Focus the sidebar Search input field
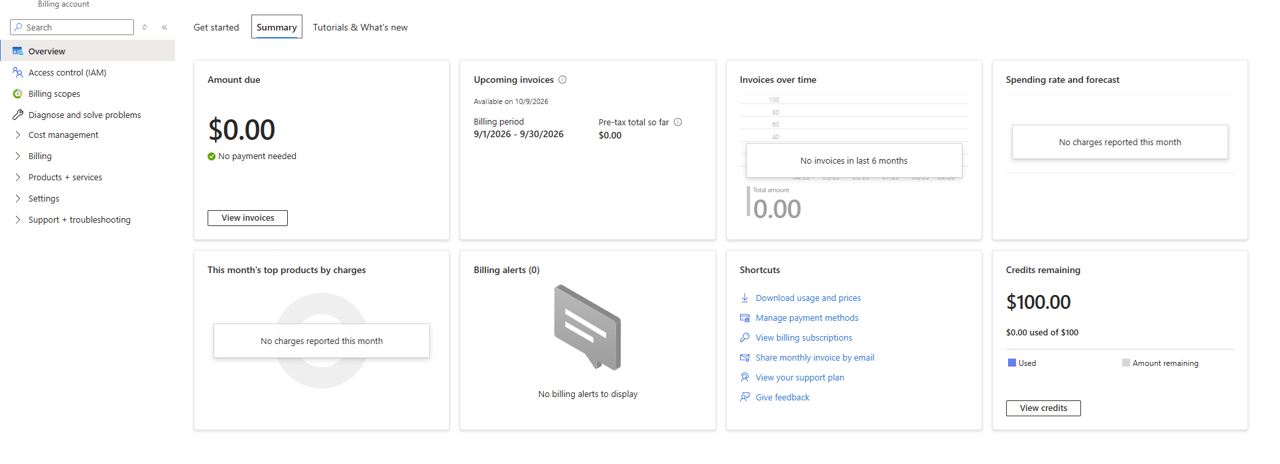This screenshot has width=1280, height=464. 72,27
